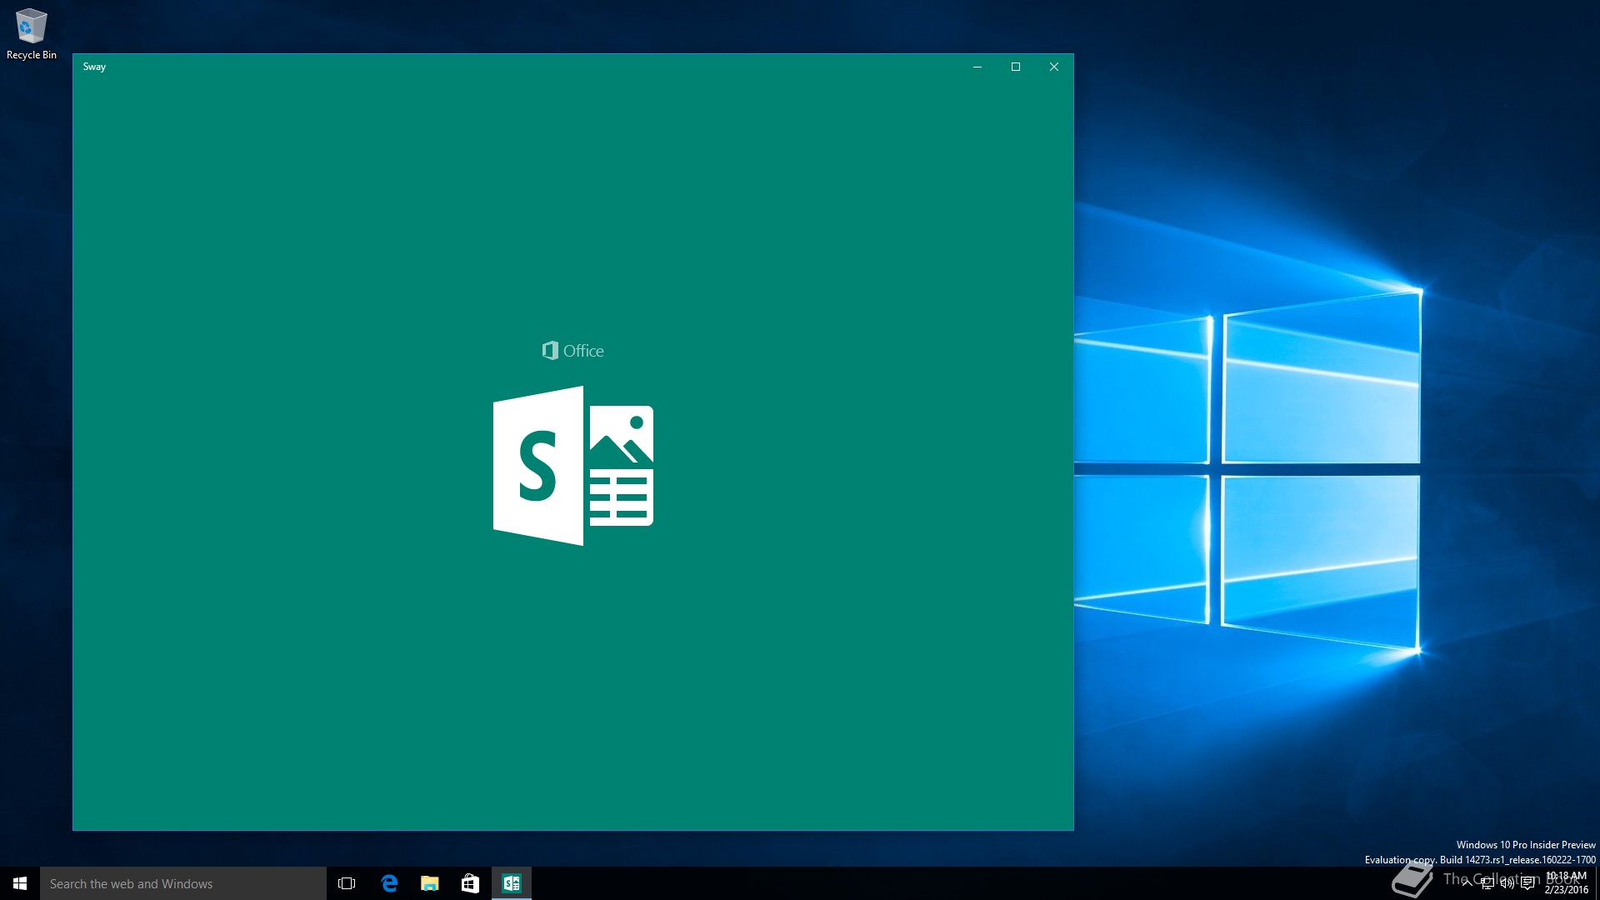Screen dimensions: 1600x900
Task: Show hidden system tray icons
Action: tap(1467, 883)
